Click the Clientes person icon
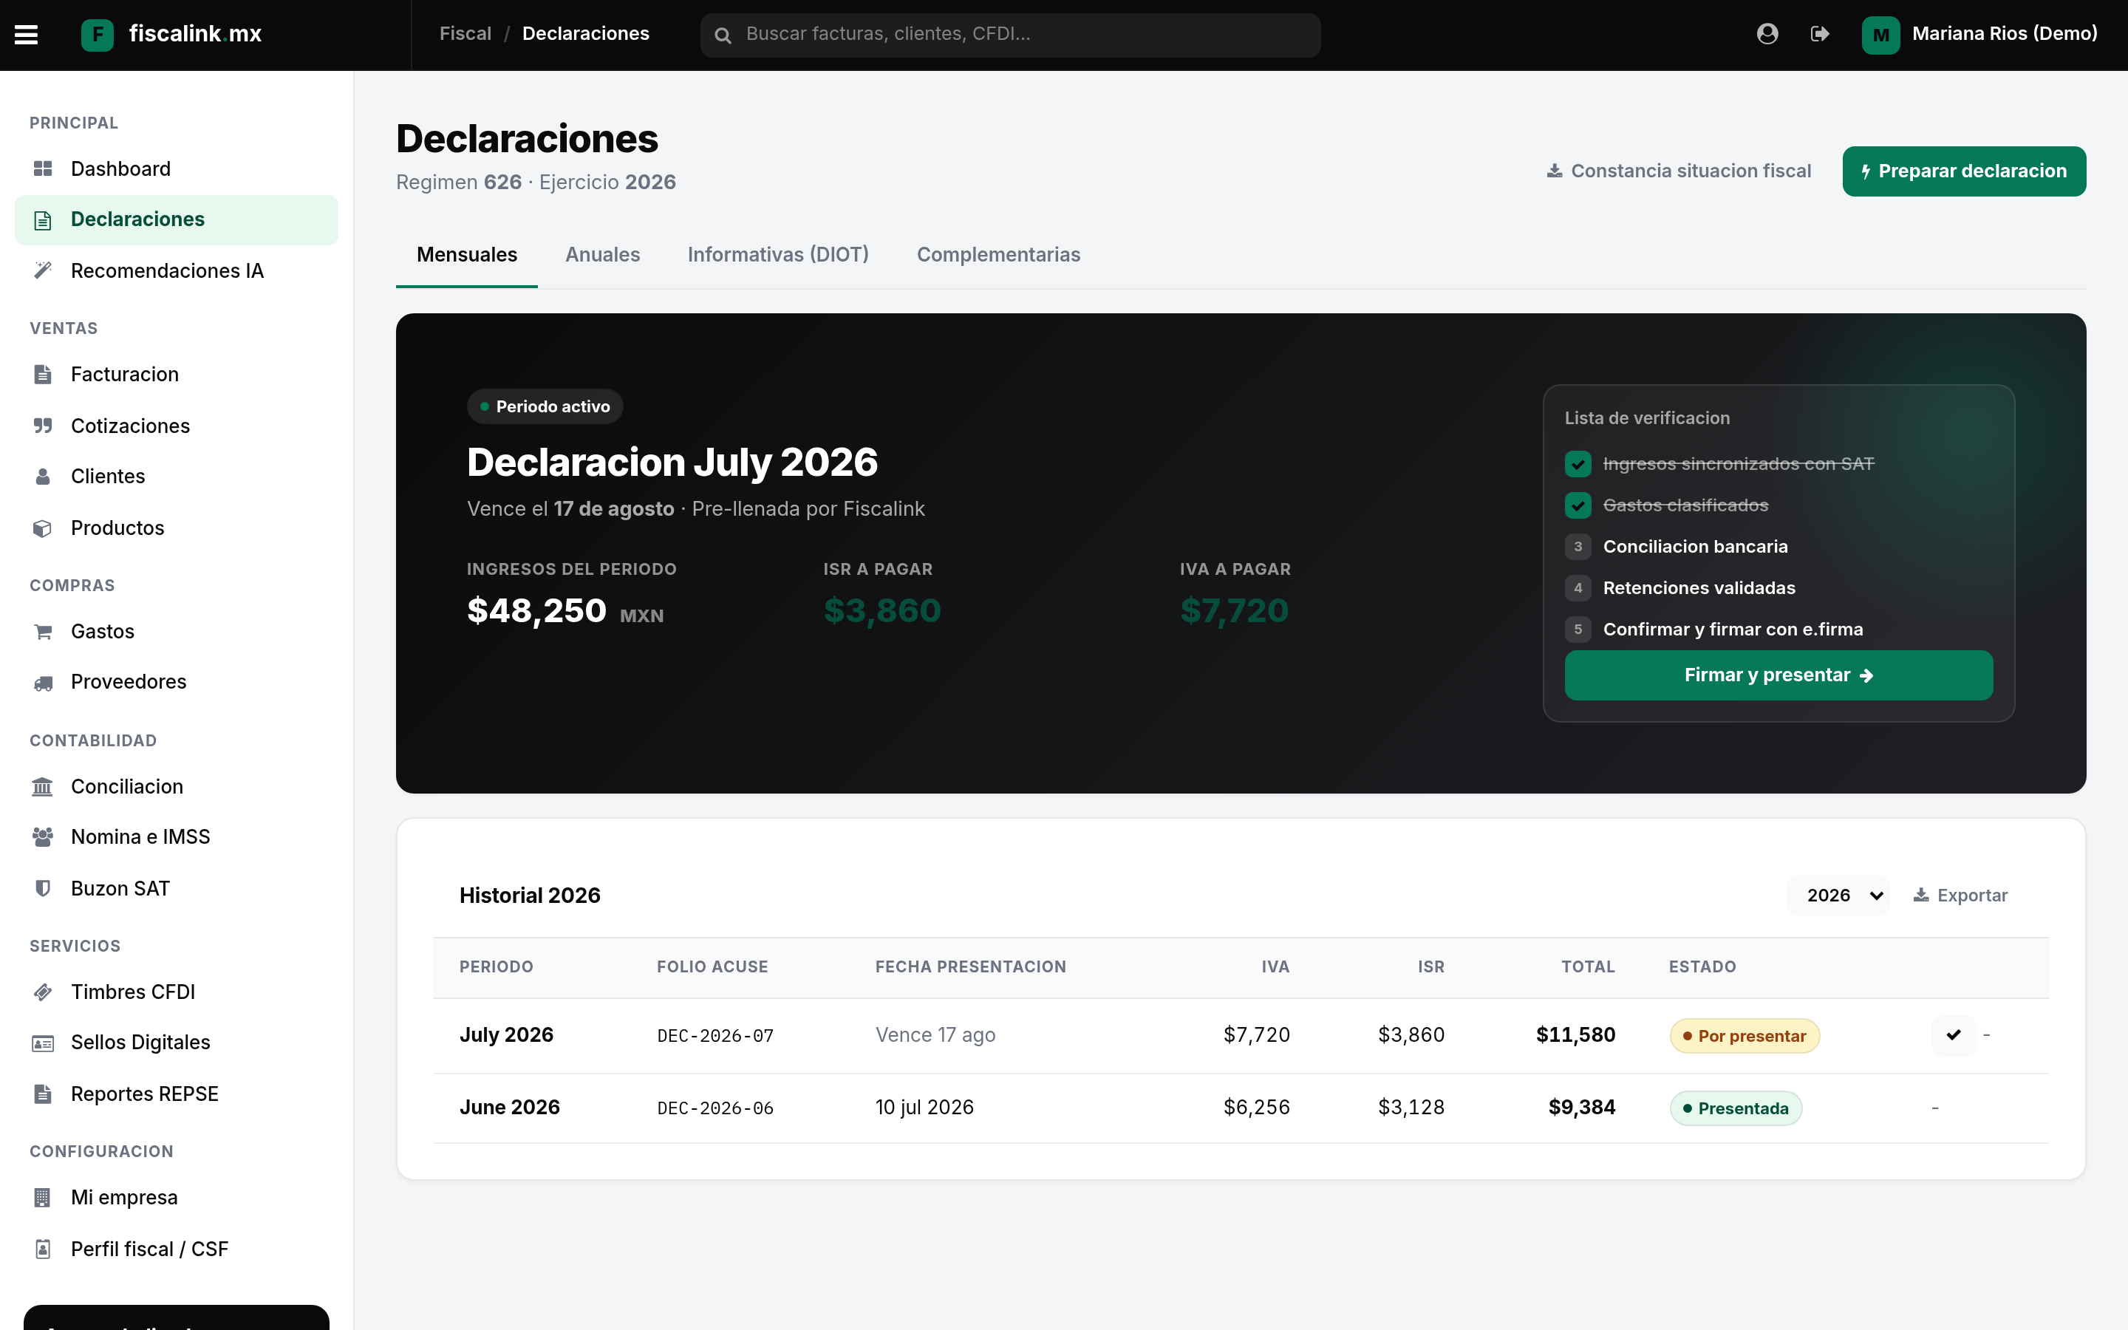Screen dimensions: 2128x1330 click(x=42, y=477)
